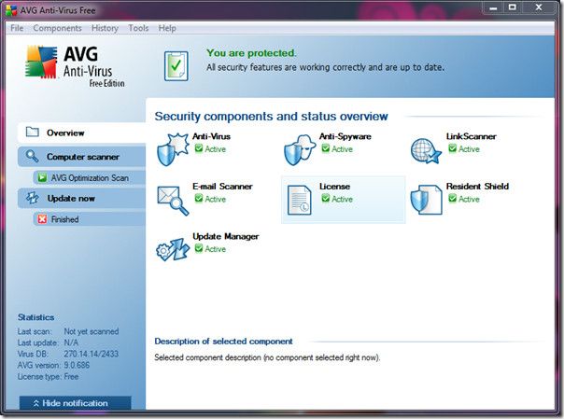Click the red Finished status icon
Viewport: 564px width, 419px height.
(42, 219)
